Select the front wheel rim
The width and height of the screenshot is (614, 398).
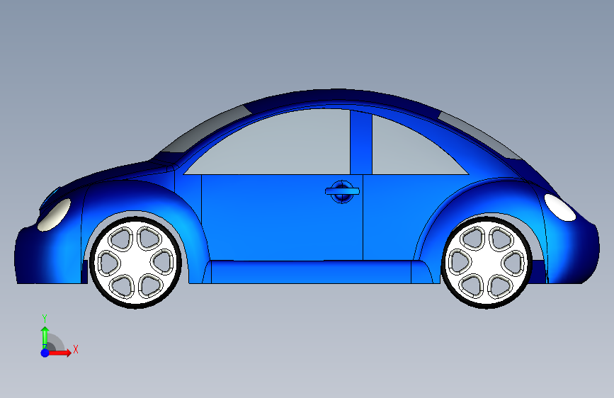coord(135,263)
